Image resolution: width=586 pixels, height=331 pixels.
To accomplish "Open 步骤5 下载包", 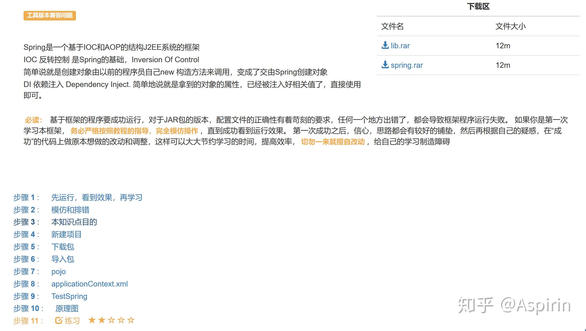I will click(63, 247).
